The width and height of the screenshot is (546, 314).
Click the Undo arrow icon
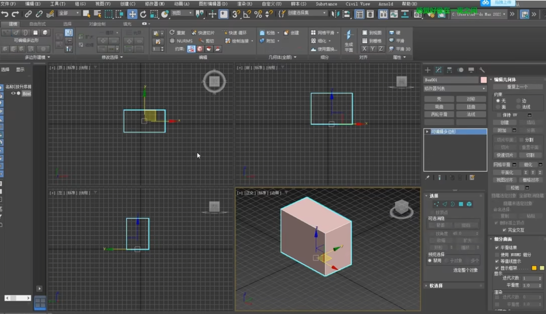coord(5,14)
